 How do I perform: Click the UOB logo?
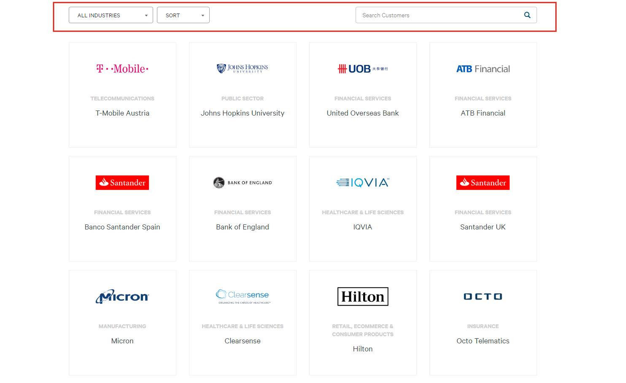click(363, 69)
